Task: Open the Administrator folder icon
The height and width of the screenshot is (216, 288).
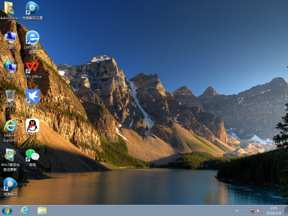Action: 10,9
